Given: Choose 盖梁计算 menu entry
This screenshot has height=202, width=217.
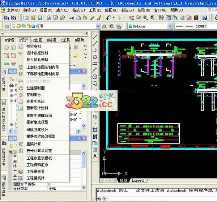Looking at the screenshot, I should coord(34,144).
